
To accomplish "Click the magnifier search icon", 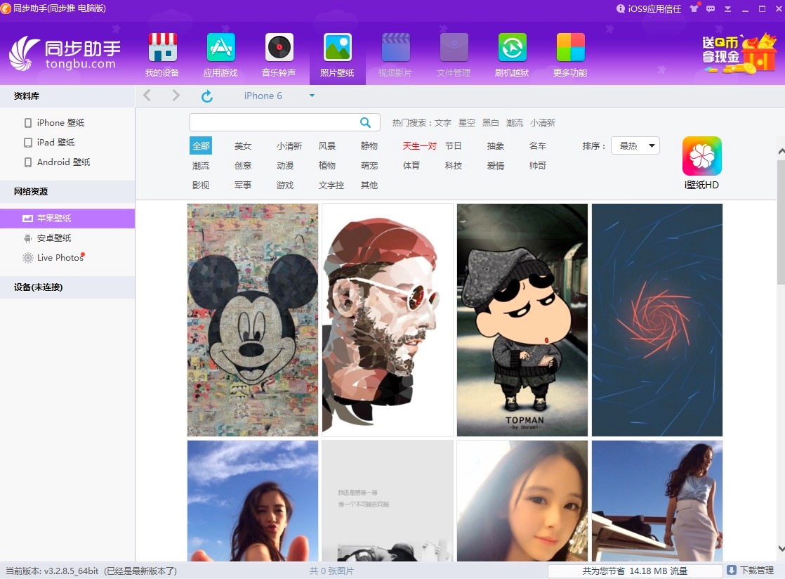I will (365, 122).
